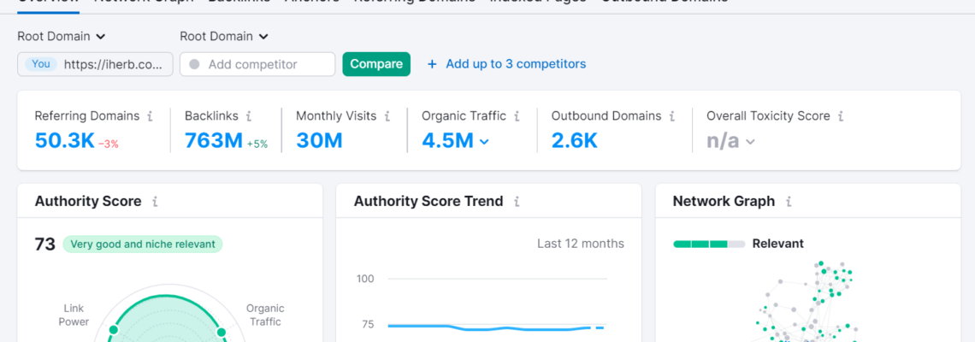
Task: Expand the n/a Toxicity Score chevron
Action: point(751,142)
